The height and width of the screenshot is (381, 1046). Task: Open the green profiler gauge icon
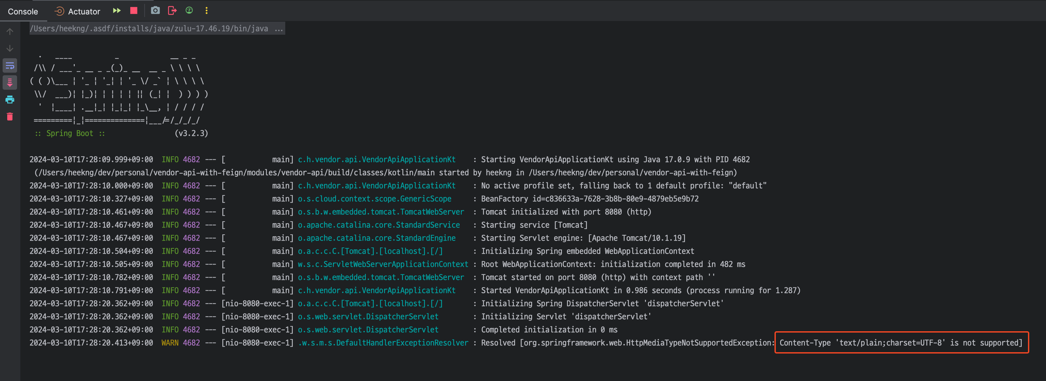click(x=189, y=10)
